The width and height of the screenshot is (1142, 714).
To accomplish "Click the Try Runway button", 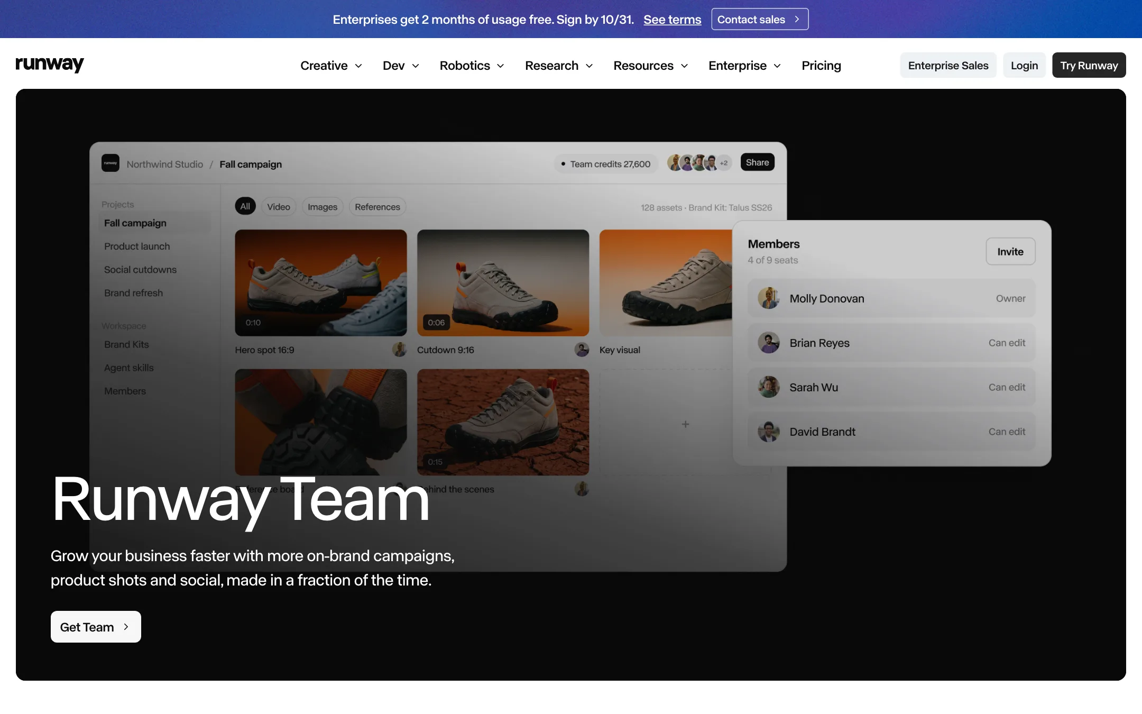I will [1089, 65].
